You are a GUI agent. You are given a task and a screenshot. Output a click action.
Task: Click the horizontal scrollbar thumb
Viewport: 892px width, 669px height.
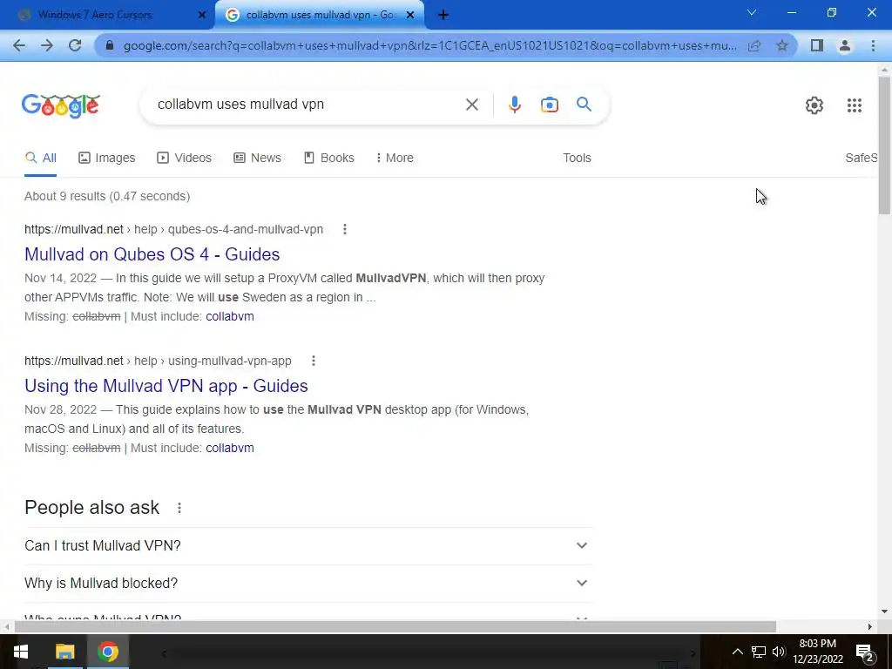(x=395, y=626)
